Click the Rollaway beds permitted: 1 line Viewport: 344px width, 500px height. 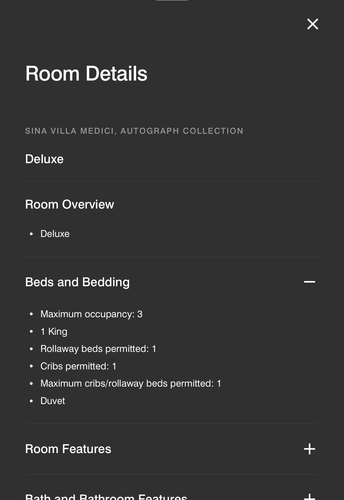(98, 349)
